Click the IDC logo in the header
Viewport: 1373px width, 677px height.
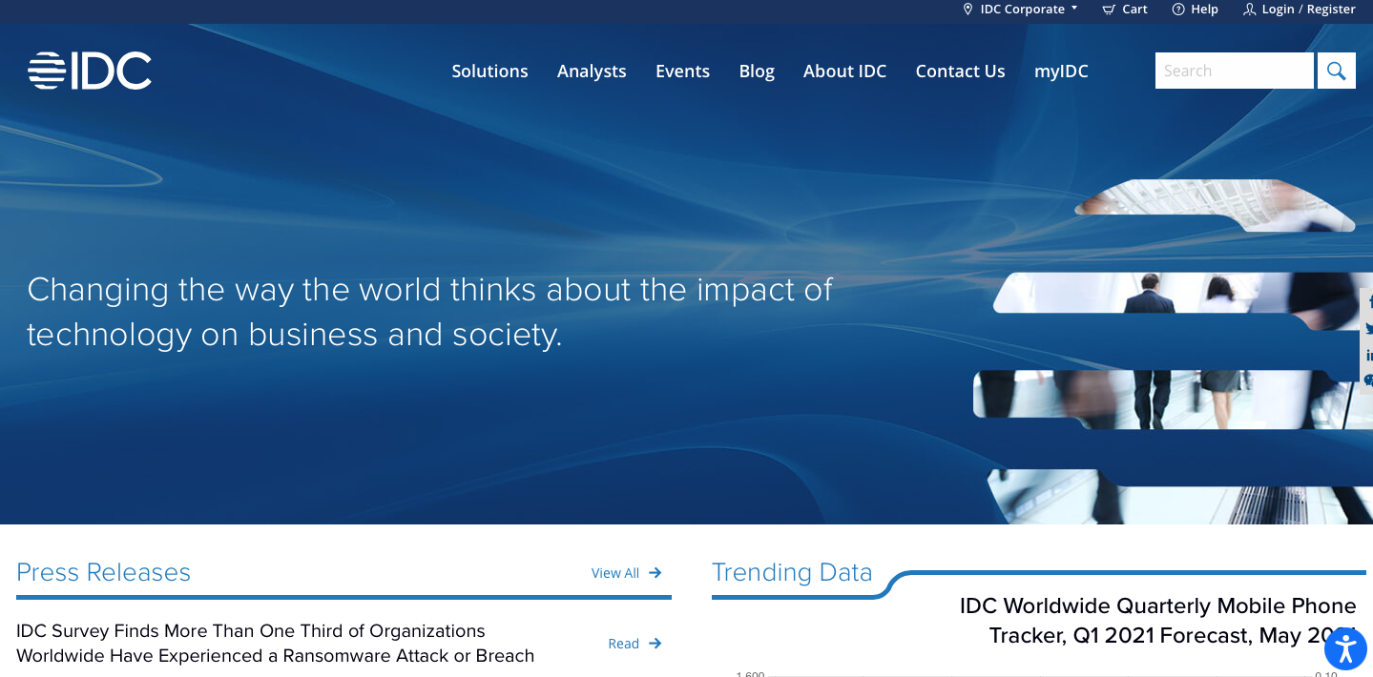tap(90, 70)
